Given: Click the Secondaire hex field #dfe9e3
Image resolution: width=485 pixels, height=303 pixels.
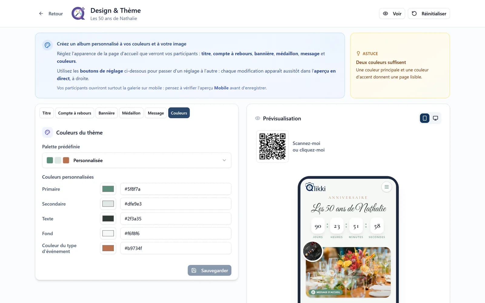Looking at the screenshot, I should pyautogui.click(x=176, y=204).
